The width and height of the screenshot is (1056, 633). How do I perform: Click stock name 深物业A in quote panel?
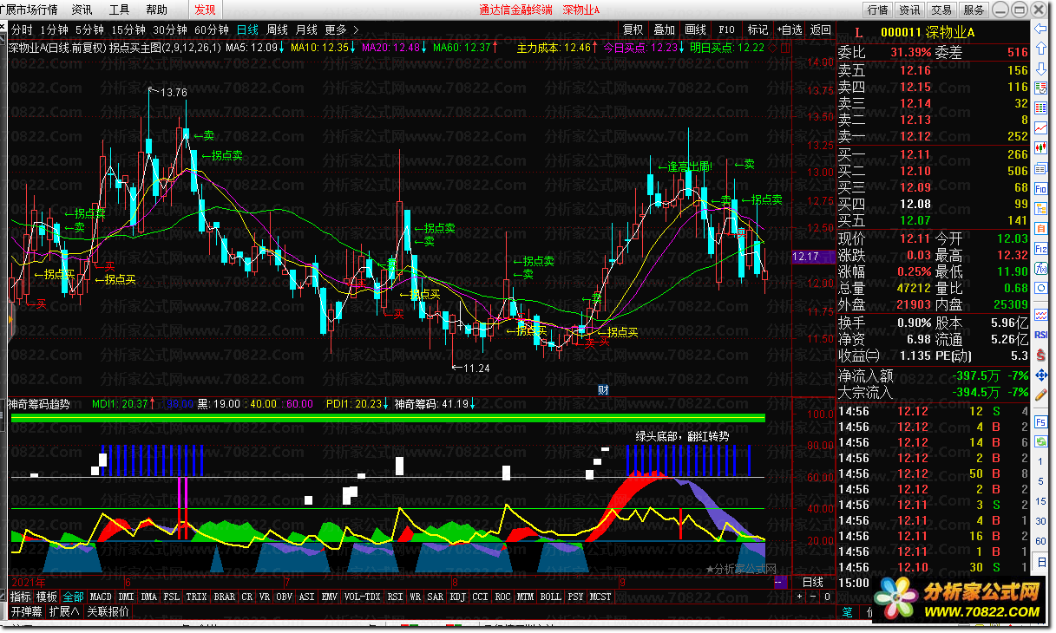(x=950, y=33)
